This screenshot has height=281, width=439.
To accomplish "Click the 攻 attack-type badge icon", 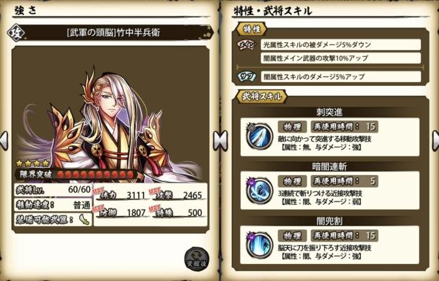I will tap(16, 33).
